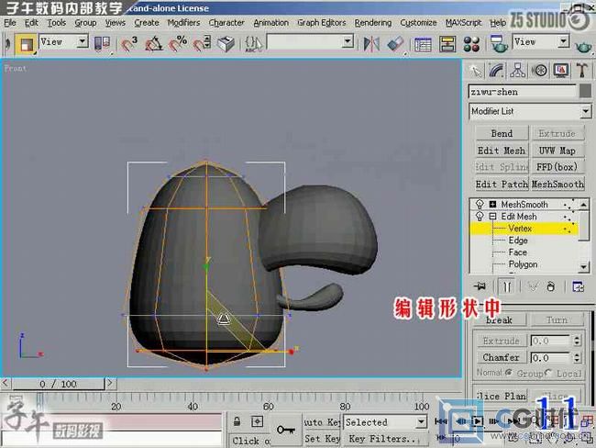The width and height of the screenshot is (596, 448).
Task: Open the Modifiers menu
Action: click(183, 23)
